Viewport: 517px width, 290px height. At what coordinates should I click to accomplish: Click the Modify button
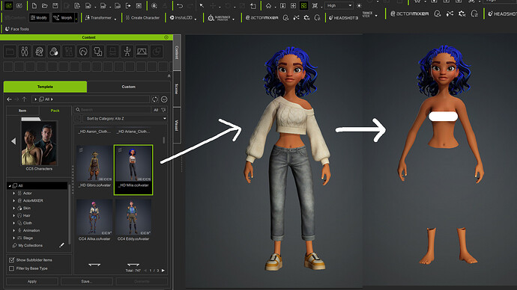click(39, 18)
